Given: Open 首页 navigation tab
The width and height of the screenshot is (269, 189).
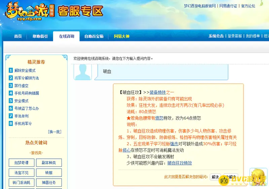Looking at the screenshot, I should 18,36.
